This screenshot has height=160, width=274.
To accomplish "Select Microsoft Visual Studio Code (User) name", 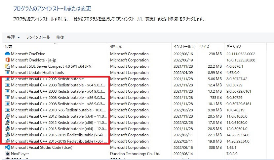I will tap(42, 147).
